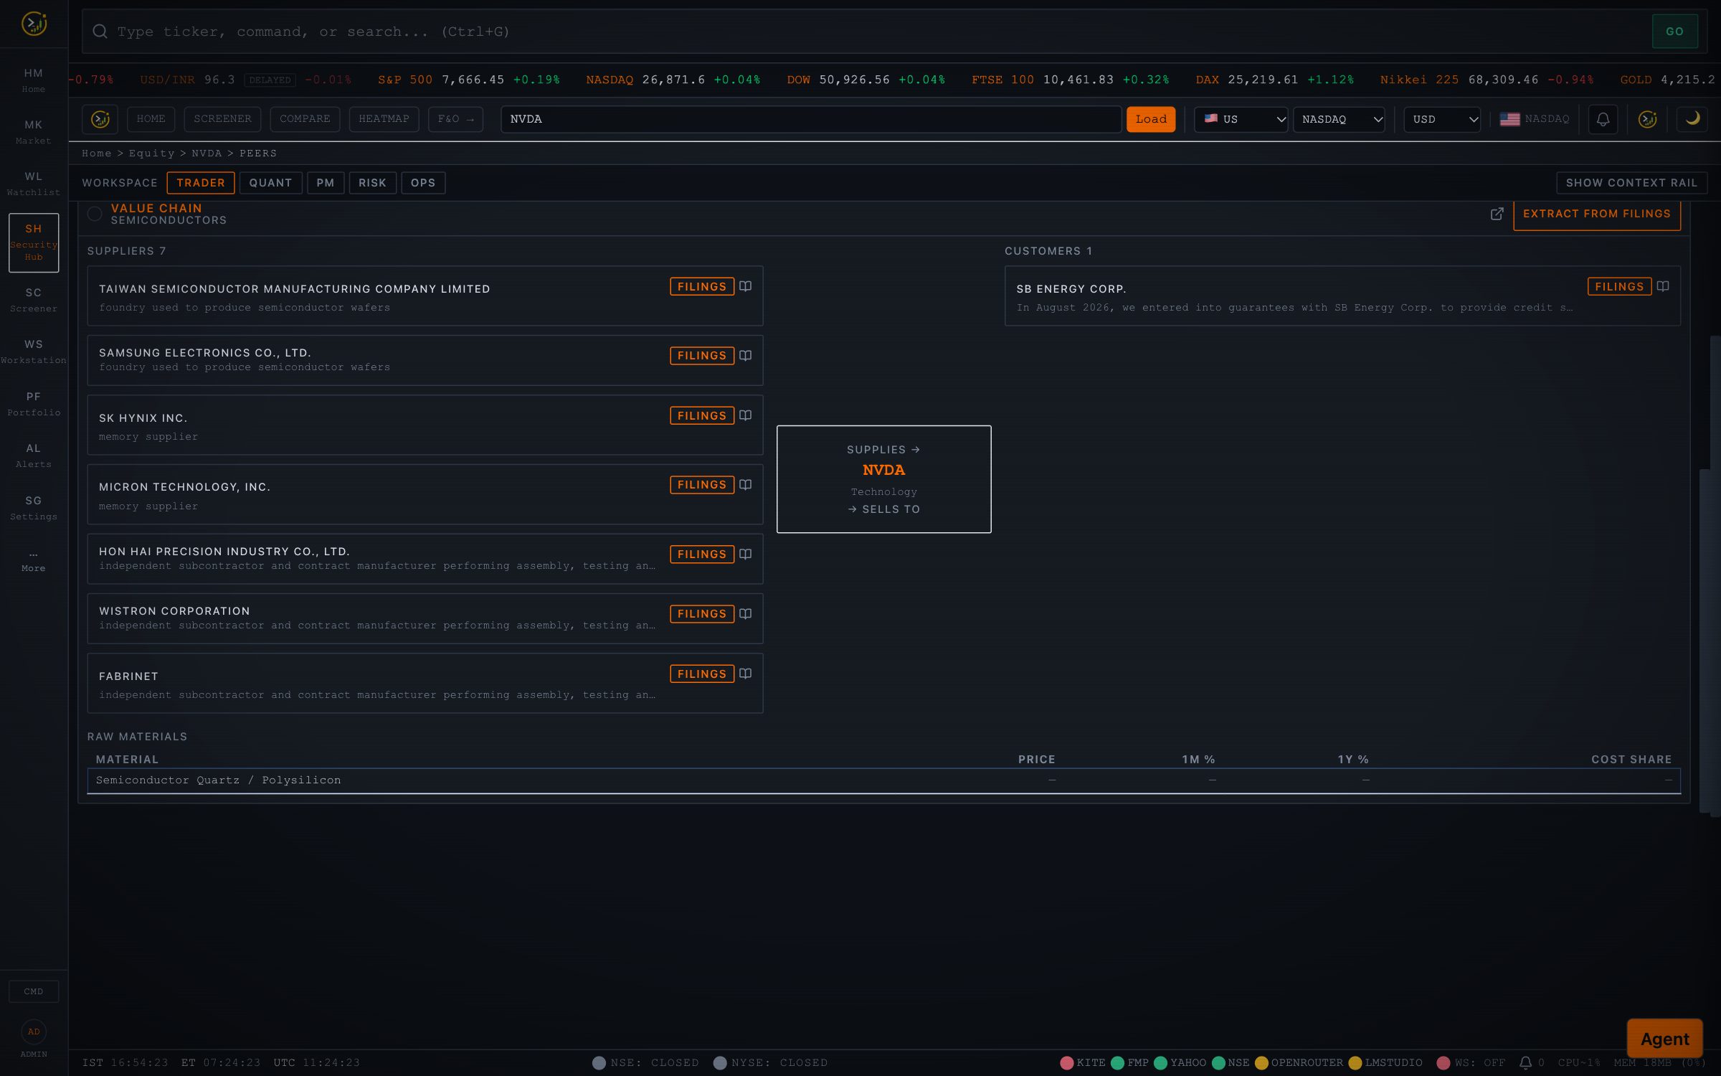Screen dimensions: 1721x1076
Task: Click the terminal logo icon left of HOME
Action: coord(100,119)
